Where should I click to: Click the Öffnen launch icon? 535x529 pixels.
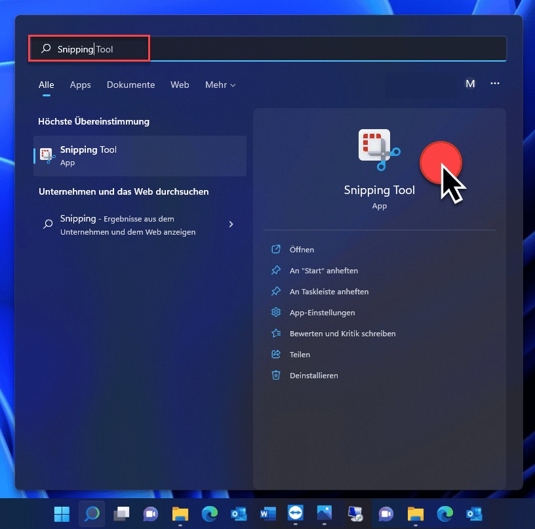click(x=276, y=249)
